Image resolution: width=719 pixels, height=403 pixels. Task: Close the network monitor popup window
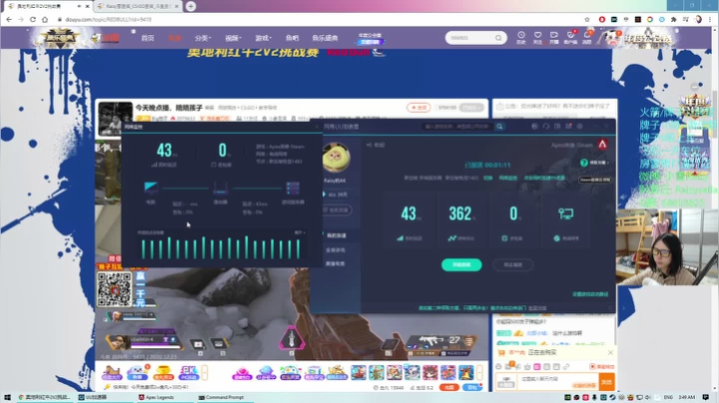(x=317, y=127)
